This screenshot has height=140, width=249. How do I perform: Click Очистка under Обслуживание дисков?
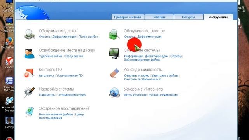coord(45,37)
